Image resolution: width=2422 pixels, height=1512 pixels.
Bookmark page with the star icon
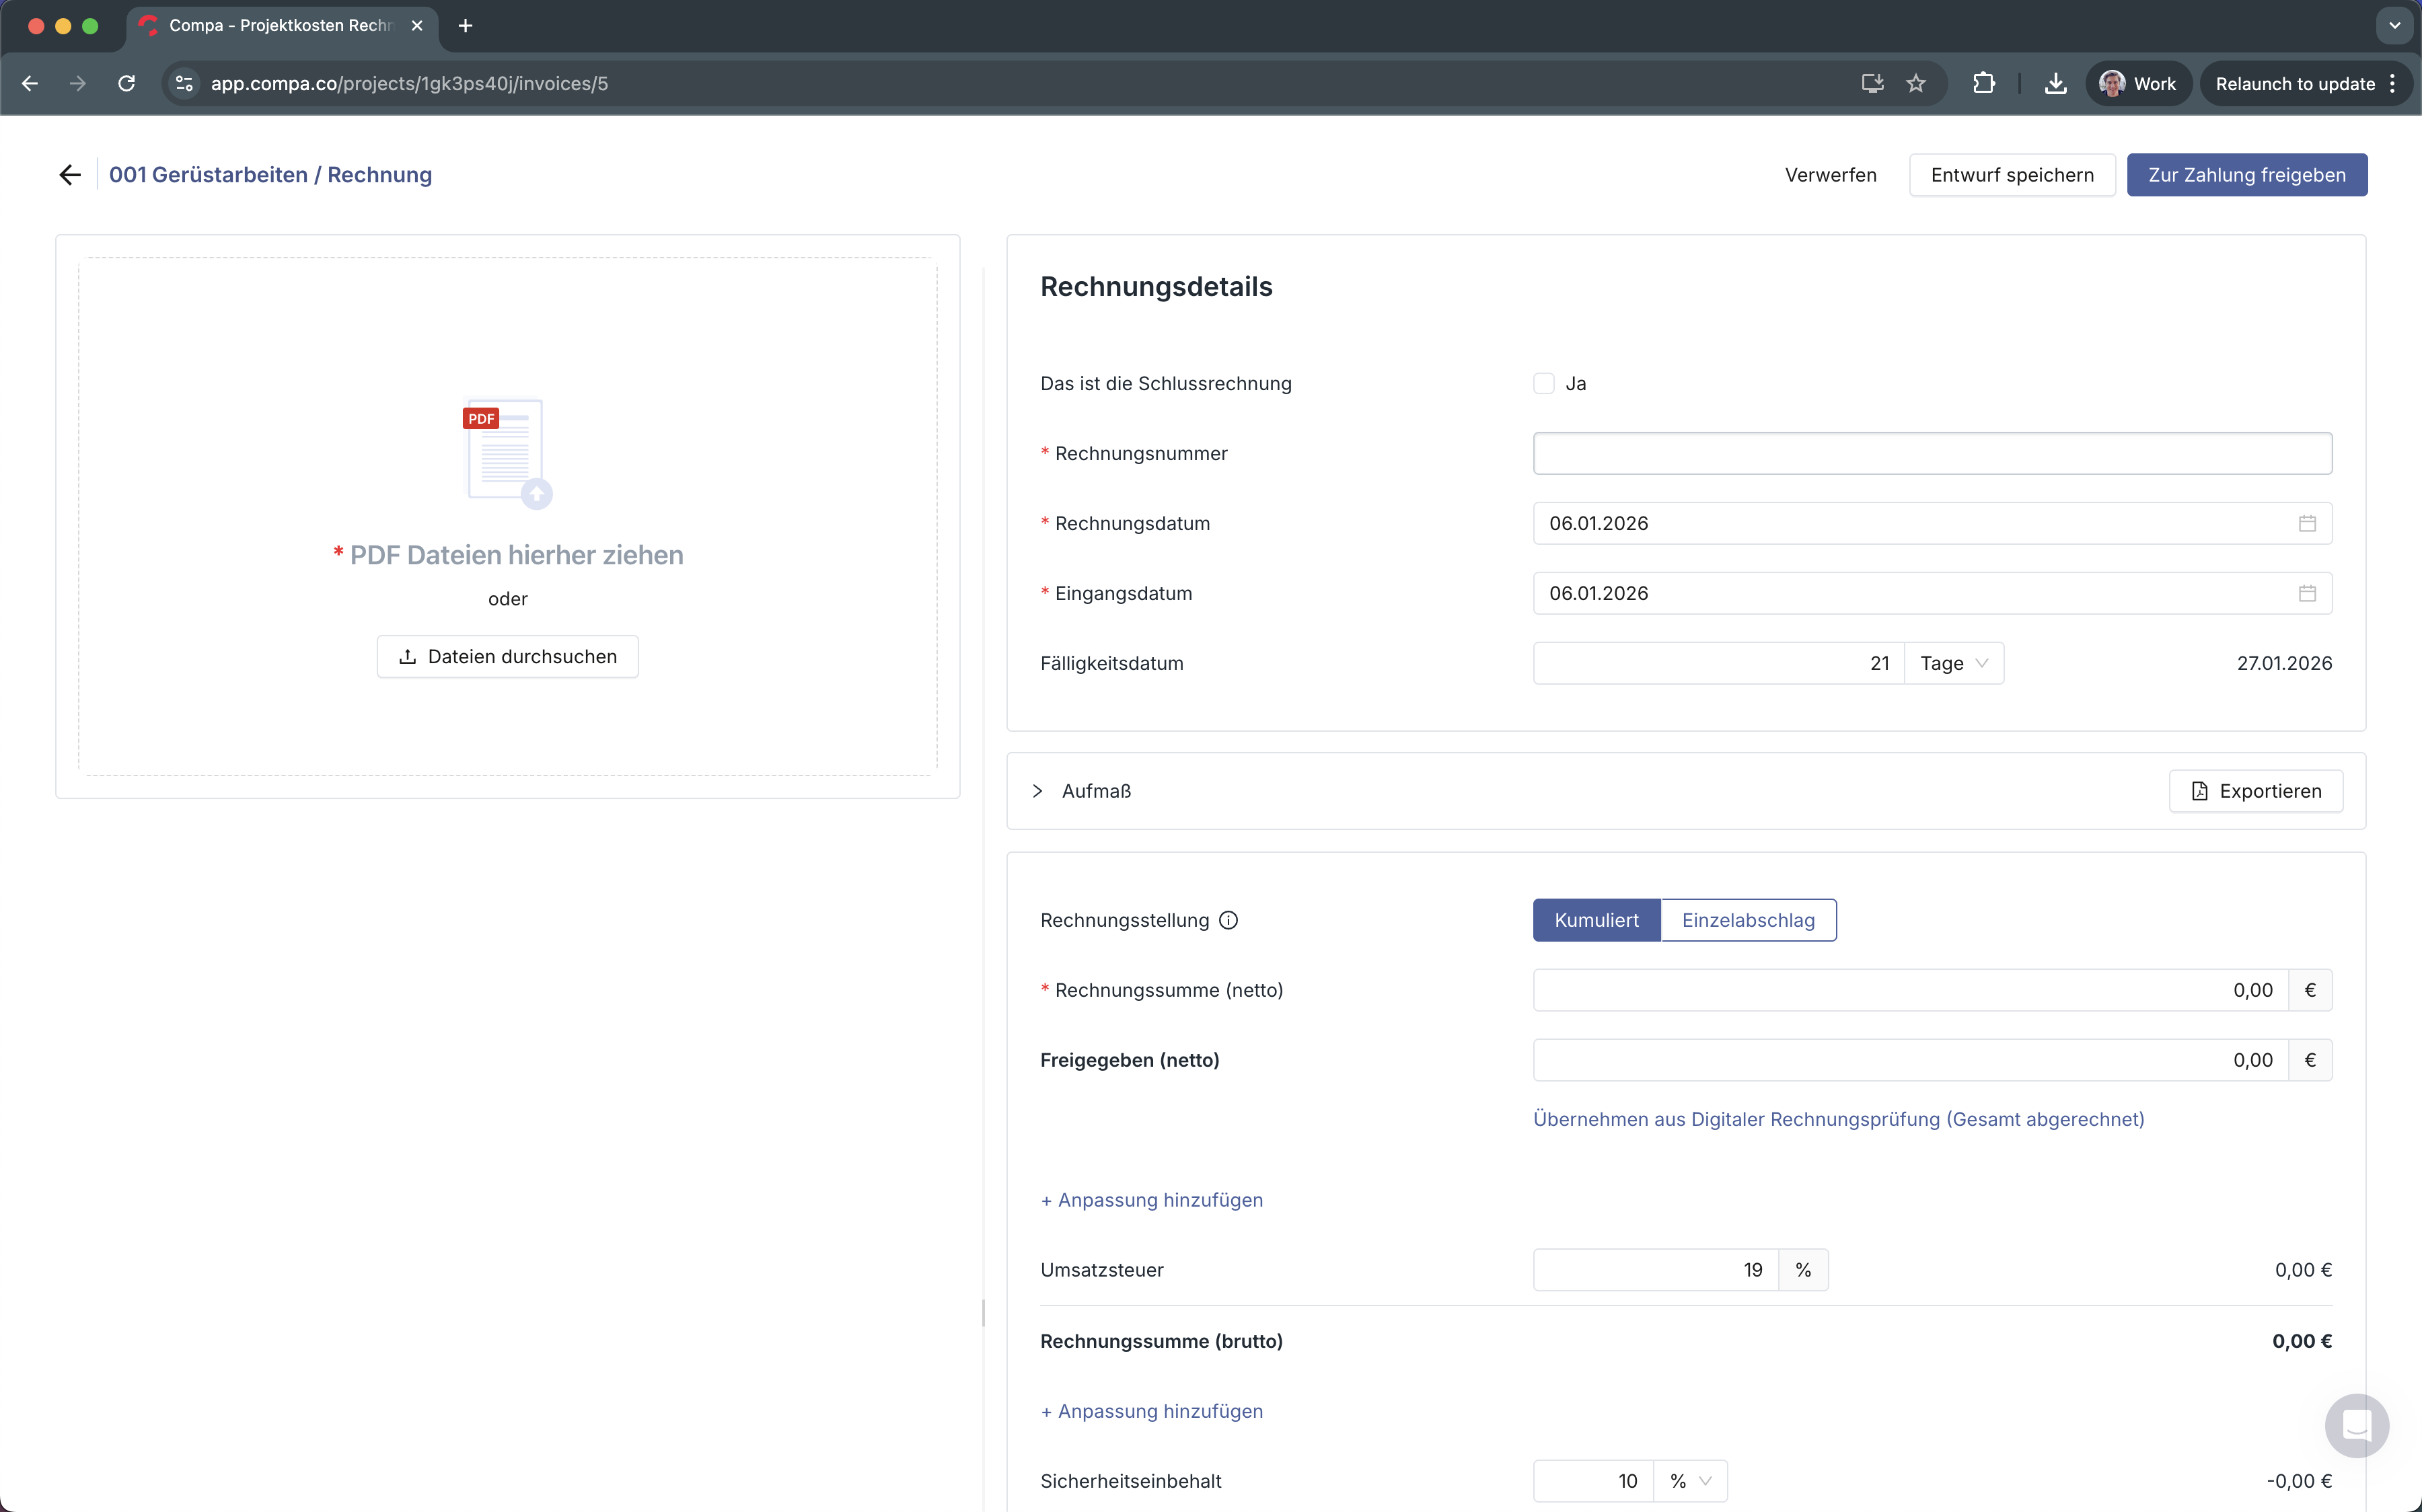(x=1916, y=84)
